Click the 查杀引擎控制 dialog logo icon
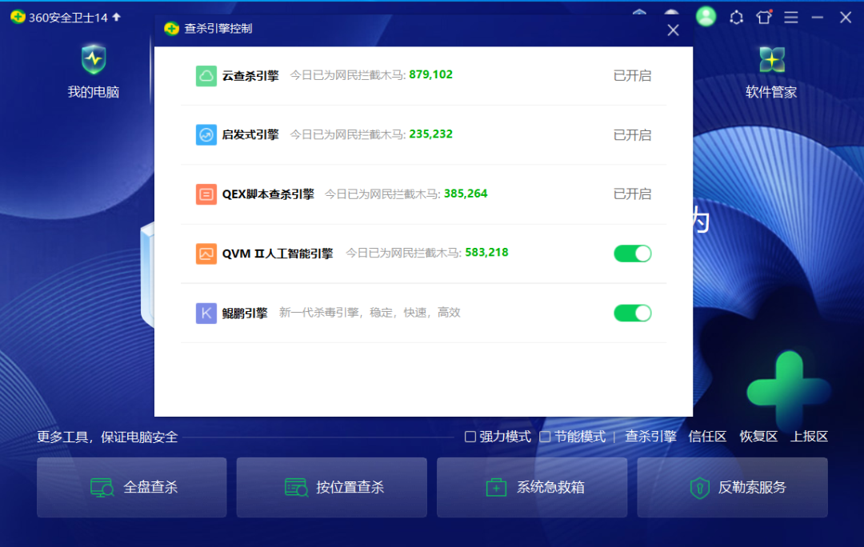This screenshot has height=547, width=864. pyautogui.click(x=171, y=29)
